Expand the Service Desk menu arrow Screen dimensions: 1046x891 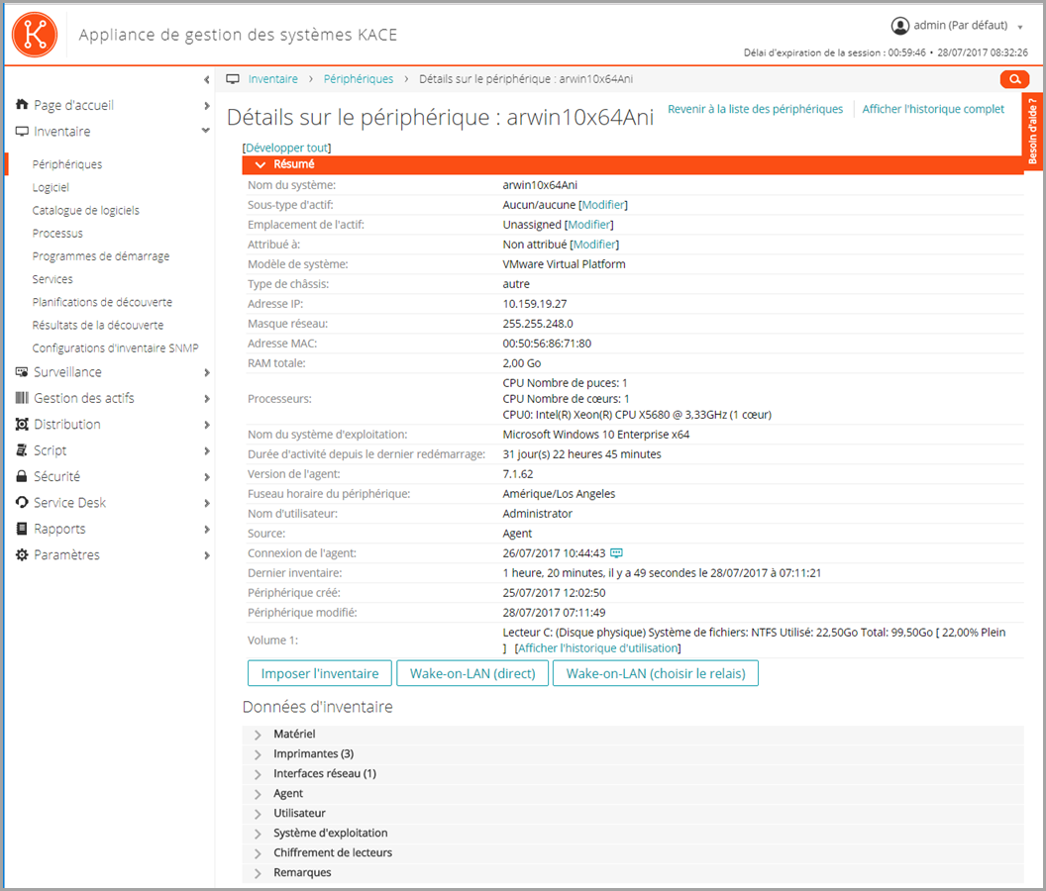point(207,503)
